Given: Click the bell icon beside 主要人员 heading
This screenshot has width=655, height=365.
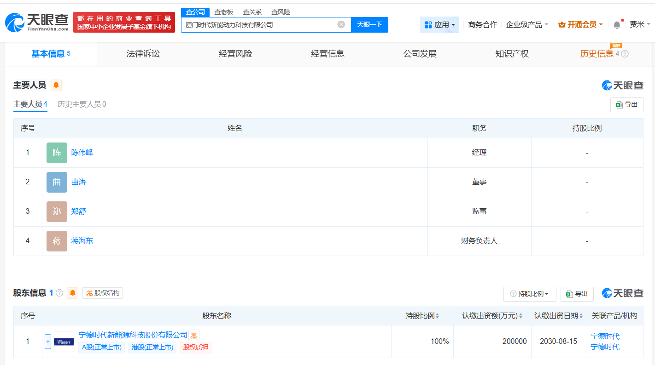Looking at the screenshot, I should (x=56, y=85).
